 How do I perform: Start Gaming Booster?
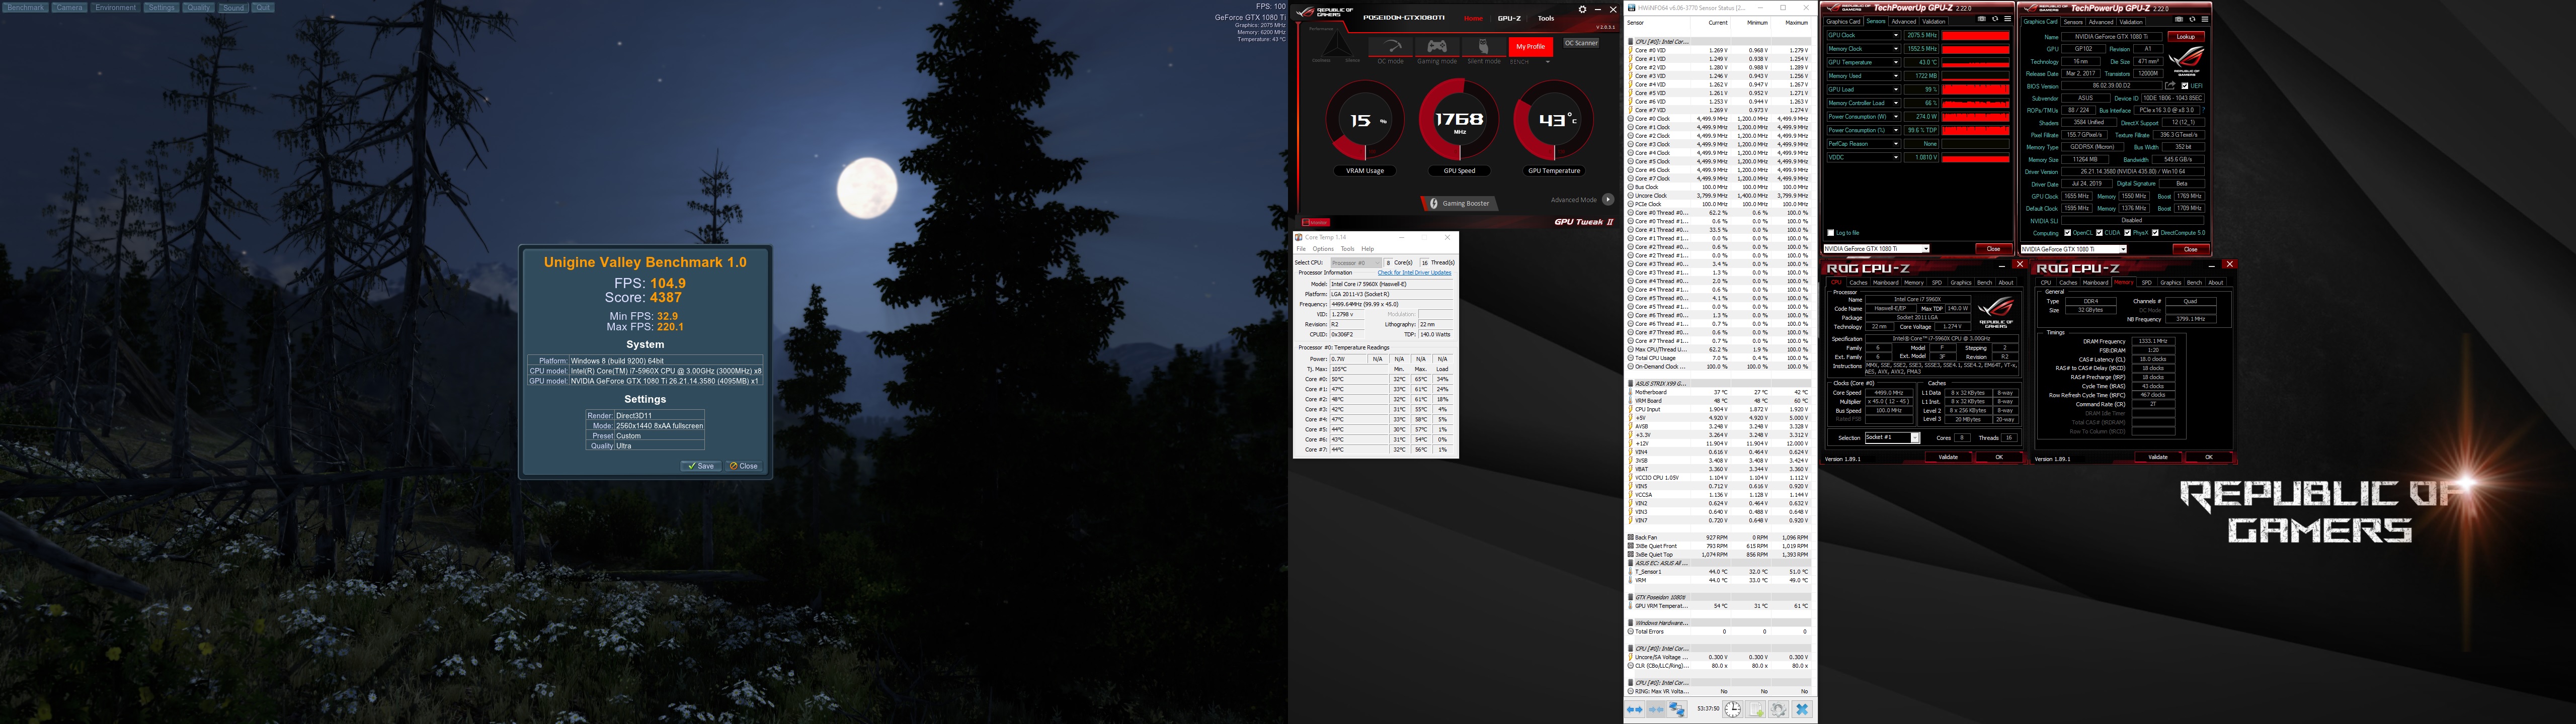pos(1460,203)
